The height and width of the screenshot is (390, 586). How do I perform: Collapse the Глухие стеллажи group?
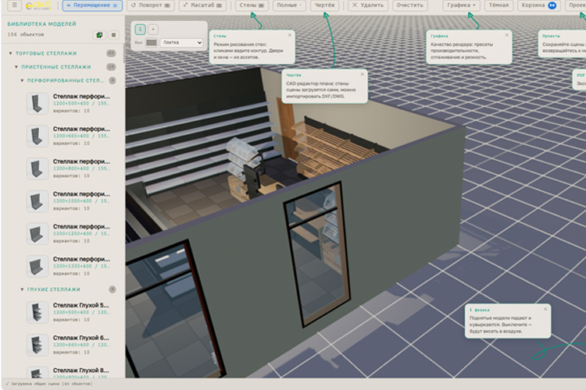point(53,289)
